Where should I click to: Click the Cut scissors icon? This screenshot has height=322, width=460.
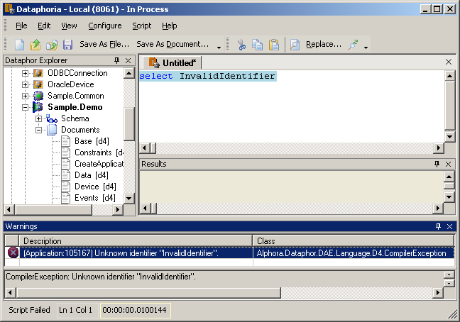coord(241,45)
